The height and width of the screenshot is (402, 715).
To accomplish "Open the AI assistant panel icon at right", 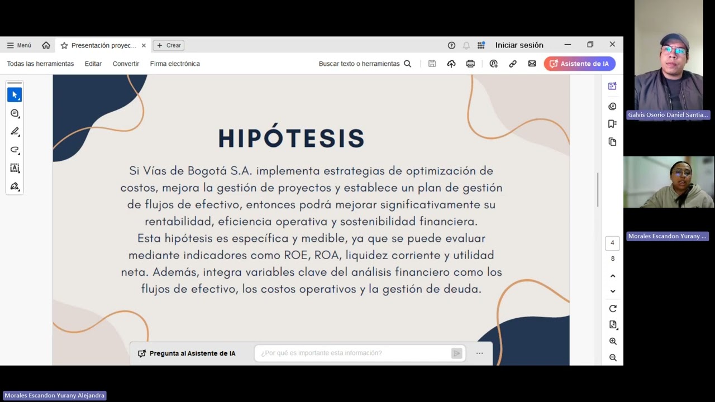I will tap(612, 86).
